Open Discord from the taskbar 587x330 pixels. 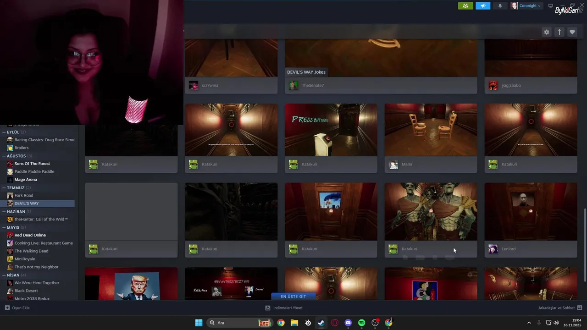pos(348,323)
